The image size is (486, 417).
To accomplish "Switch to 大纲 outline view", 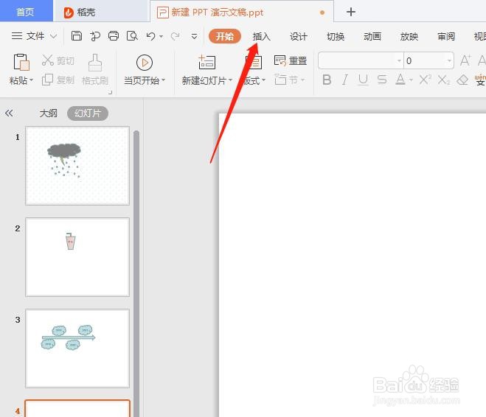I will tap(49, 113).
